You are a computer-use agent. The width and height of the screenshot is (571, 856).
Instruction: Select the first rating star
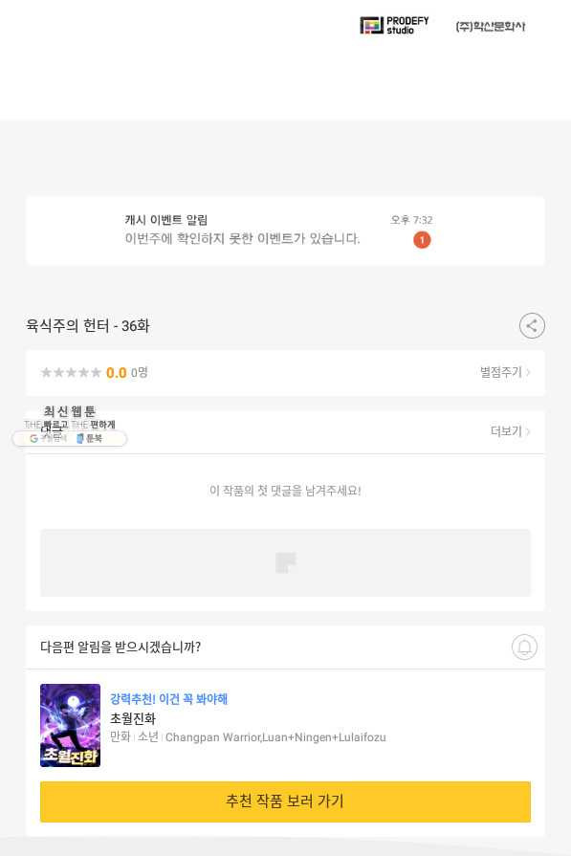pos(47,372)
